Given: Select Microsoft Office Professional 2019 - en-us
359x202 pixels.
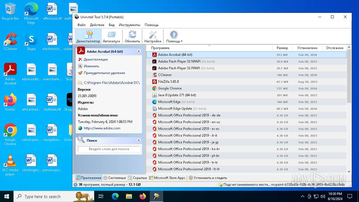Looking at the screenshot, I should click(x=246, y=122).
